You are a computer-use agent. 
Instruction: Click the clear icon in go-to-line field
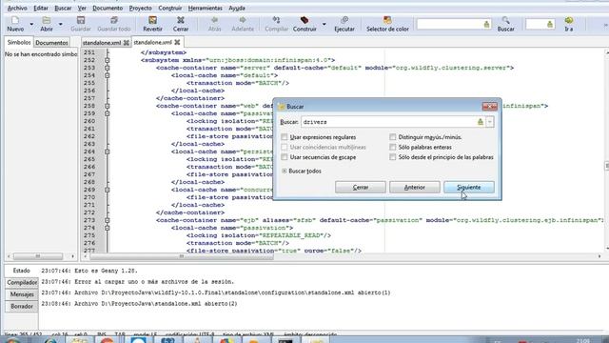click(x=550, y=25)
